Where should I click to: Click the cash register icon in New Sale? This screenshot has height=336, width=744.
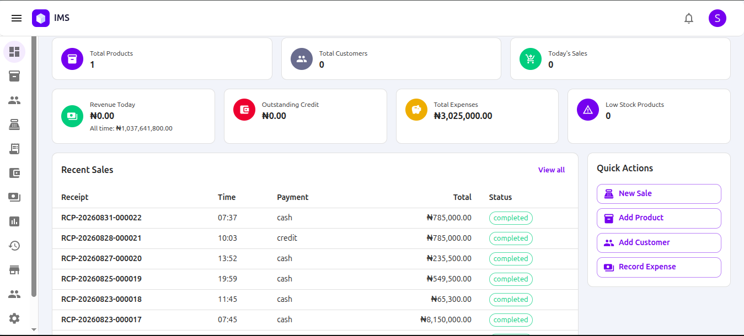pos(609,194)
